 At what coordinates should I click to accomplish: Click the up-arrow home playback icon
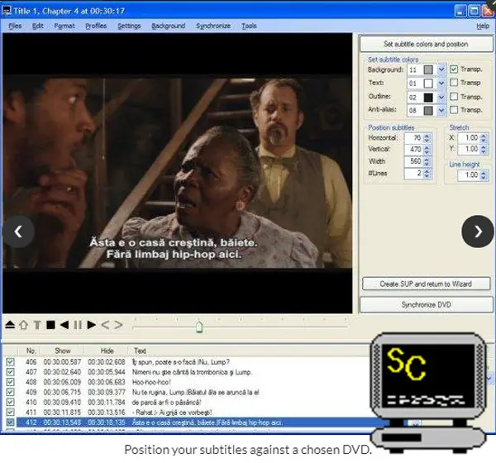[x=23, y=325]
